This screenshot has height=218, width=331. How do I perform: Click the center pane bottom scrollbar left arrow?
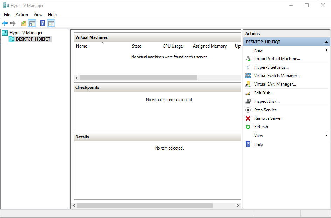point(74,205)
